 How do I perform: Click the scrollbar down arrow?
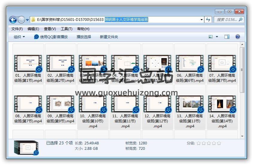click(x=242, y=136)
